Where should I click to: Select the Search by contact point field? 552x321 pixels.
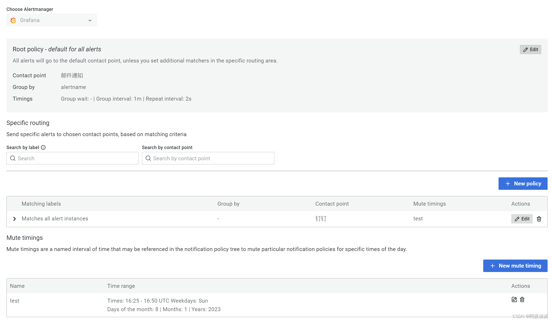208,158
